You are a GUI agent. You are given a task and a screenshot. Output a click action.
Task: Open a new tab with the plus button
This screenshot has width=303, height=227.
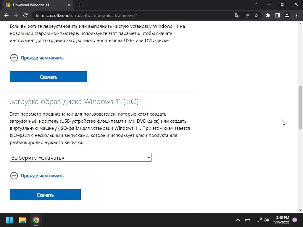80,5
